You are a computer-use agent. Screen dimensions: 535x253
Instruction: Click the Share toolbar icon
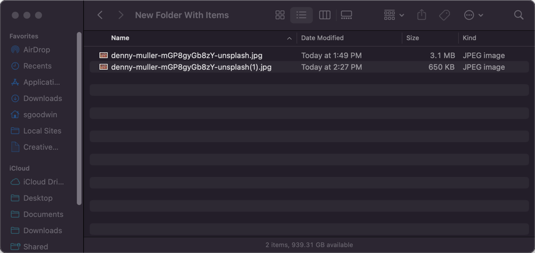pyautogui.click(x=422, y=15)
